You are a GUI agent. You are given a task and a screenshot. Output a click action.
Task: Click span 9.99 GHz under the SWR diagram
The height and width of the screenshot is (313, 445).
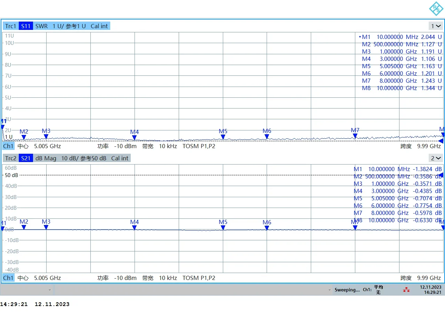429,146
